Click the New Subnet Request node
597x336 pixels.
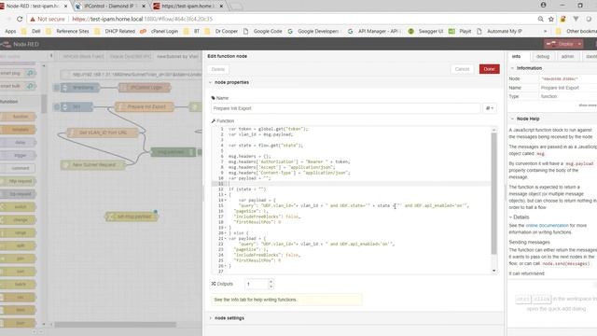(93, 165)
